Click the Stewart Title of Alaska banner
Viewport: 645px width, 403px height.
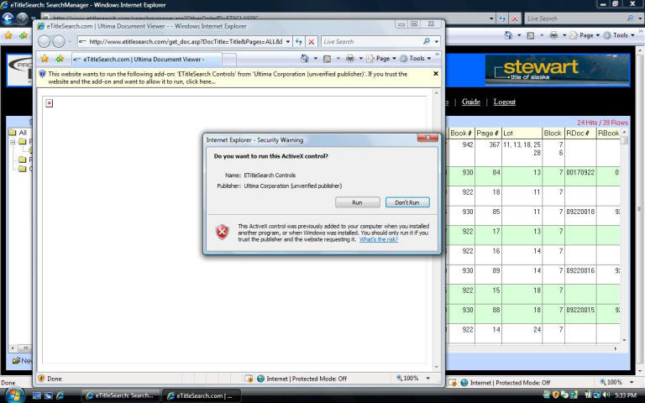coord(557,70)
